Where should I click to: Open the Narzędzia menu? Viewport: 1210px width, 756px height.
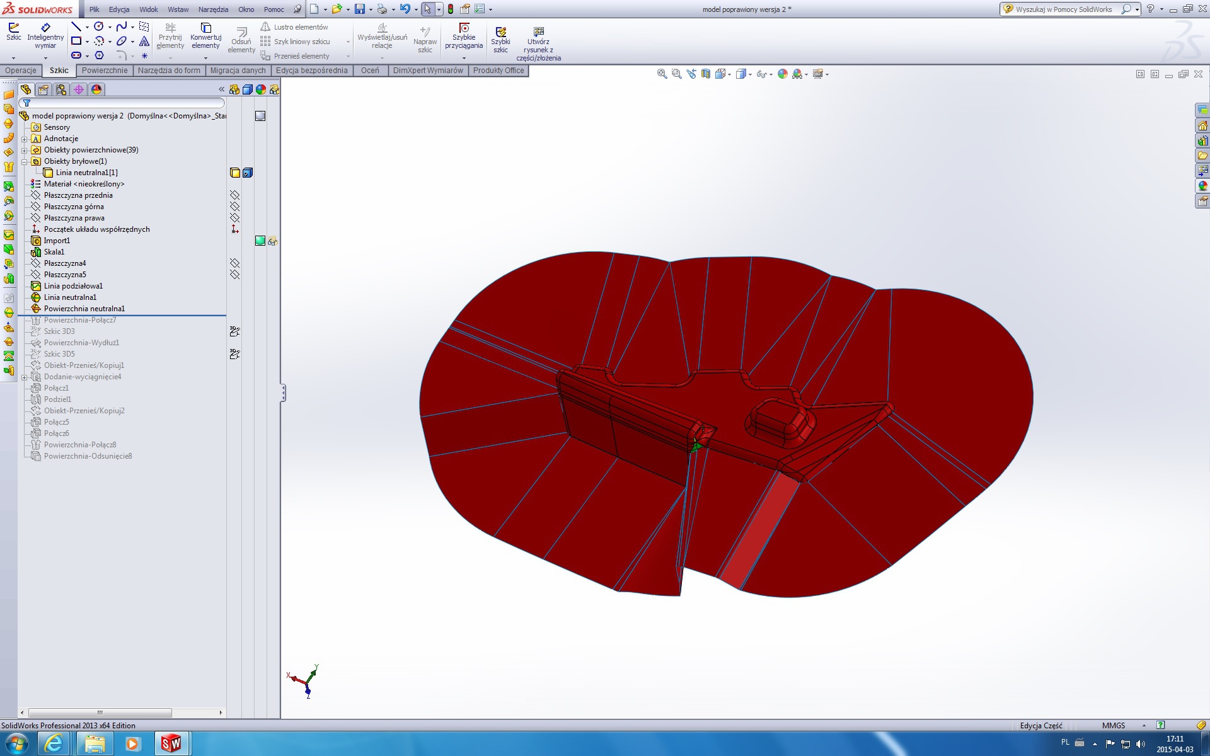213,9
